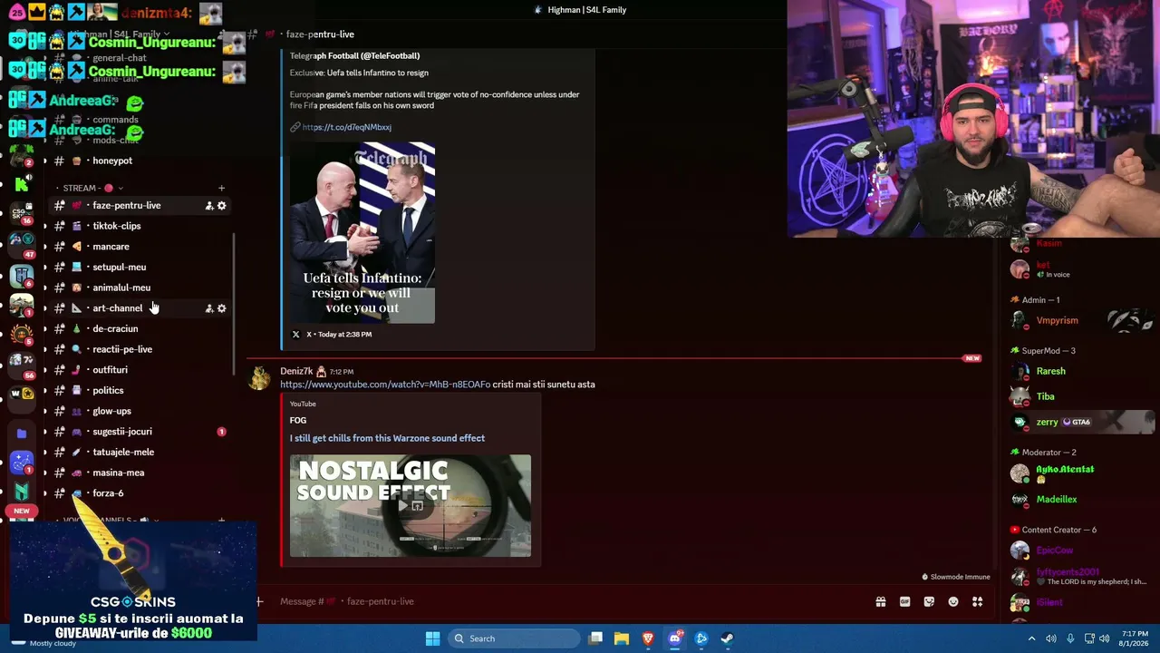Open the CSG Skins server with 16 badge
The height and width of the screenshot is (653, 1160).
coord(22,214)
